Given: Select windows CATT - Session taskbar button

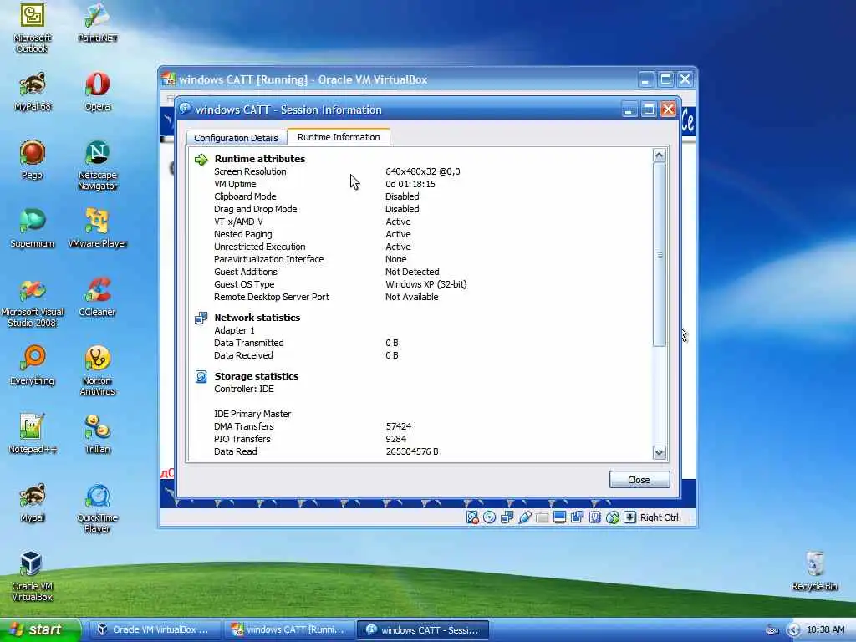Looking at the screenshot, I should [x=422, y=629].
